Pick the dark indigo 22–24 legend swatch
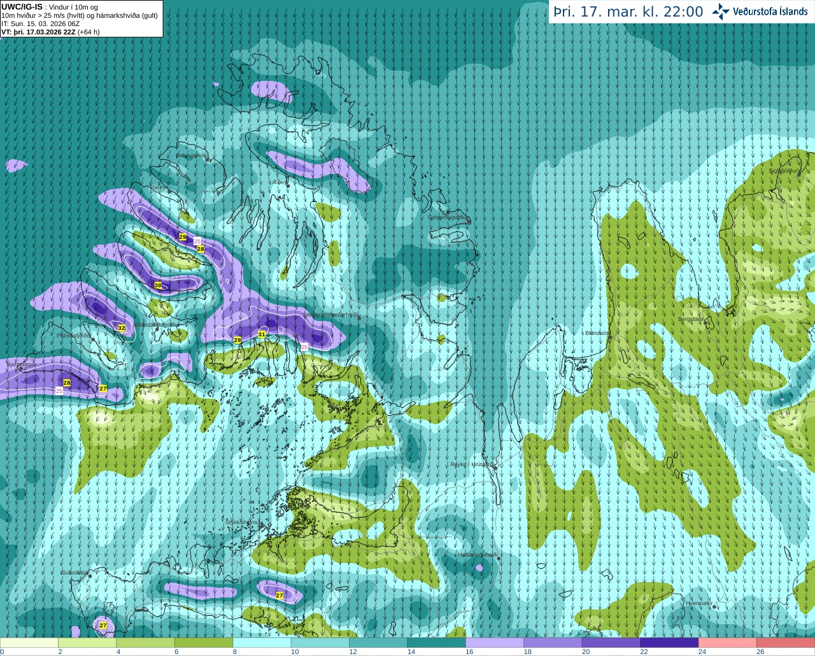815x656 pixels. pyautogui.click(x=669, y=643)
